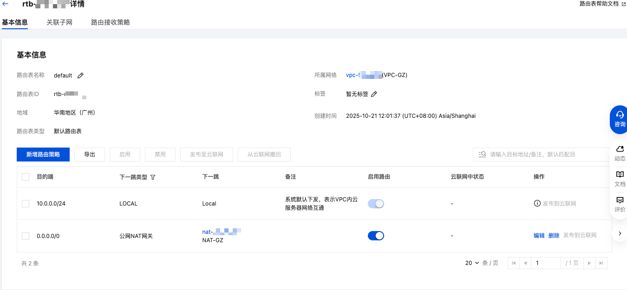Open the 文档 book icon
Viewport: 627px width, 290px height.
pos(620,175)
